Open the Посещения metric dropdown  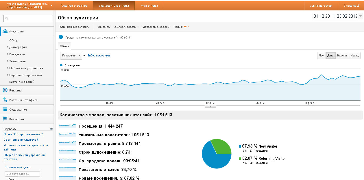[x=71, y=56]
